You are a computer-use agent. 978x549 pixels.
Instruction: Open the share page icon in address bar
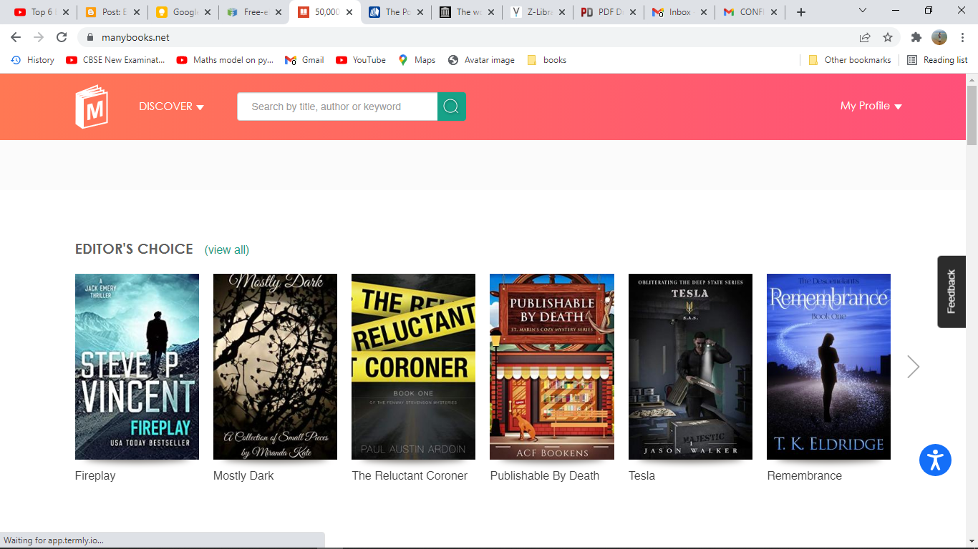click(x=865, y=37)
